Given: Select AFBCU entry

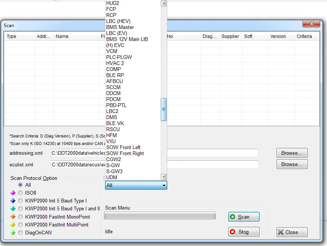Looking at the screenshot, I should (x=133, y=81).
